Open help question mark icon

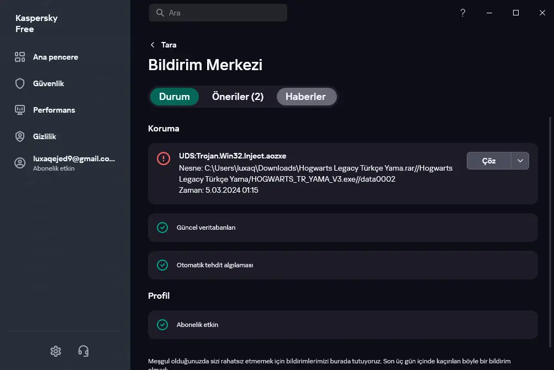[463, 13]
